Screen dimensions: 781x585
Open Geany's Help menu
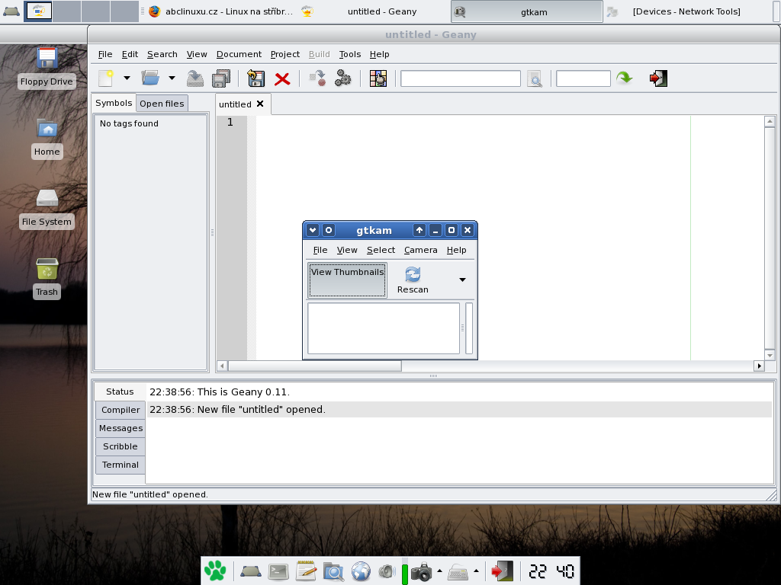coord(379,54)
